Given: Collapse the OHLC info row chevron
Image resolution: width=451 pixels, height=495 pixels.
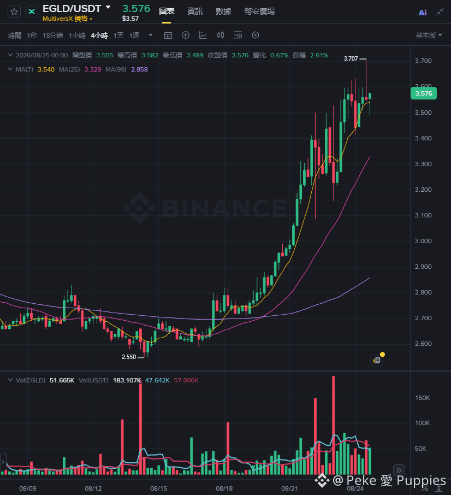Looking at the screenshot, I should 10,55.
